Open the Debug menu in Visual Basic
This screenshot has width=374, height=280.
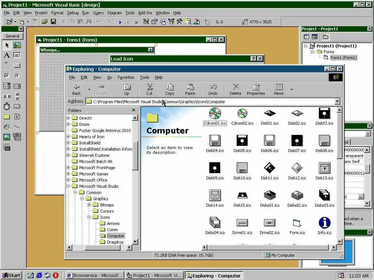click(x=73, y=13)
